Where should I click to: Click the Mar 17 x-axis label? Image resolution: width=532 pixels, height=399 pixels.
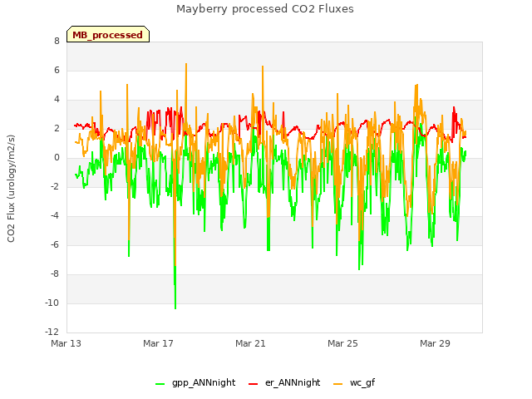tap(158, 343)
